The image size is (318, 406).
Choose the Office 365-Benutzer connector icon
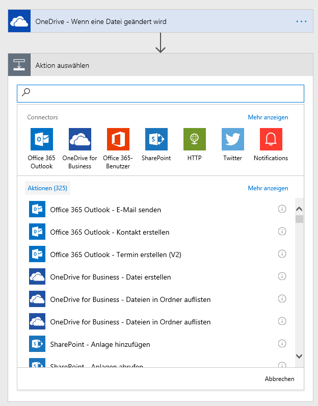(118, 139)
